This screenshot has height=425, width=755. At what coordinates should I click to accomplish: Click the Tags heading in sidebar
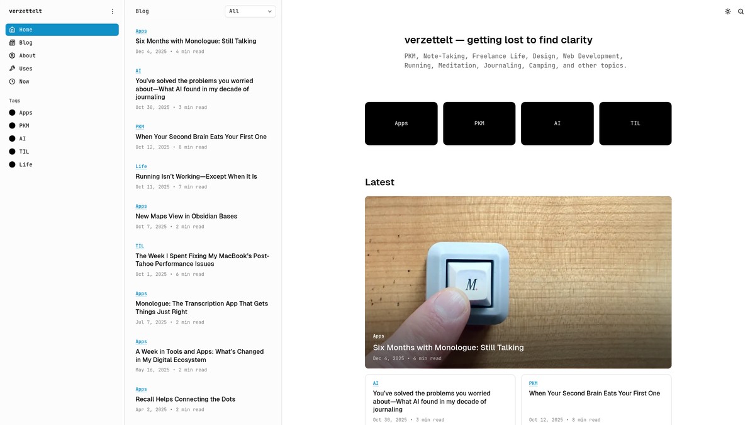(14, 101)
